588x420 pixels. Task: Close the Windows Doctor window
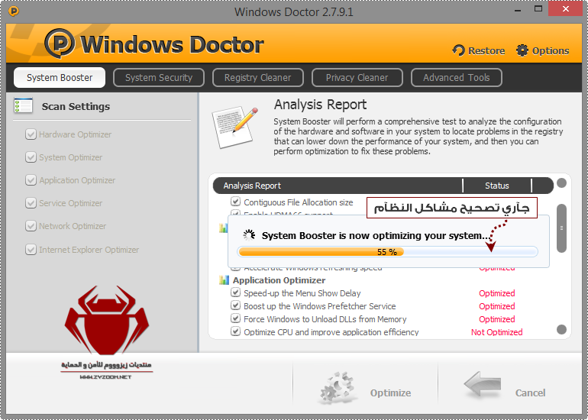pos(566,9)
